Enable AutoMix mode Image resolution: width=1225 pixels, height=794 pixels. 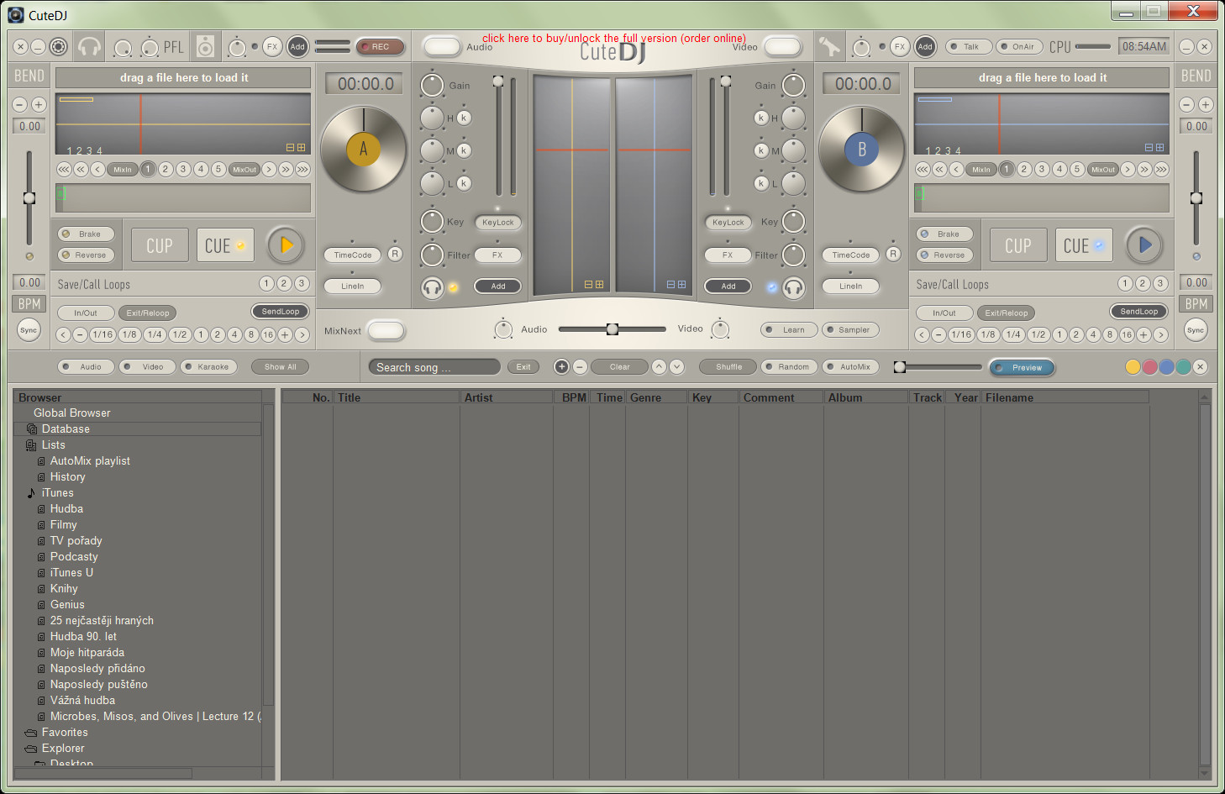[851, 366]
